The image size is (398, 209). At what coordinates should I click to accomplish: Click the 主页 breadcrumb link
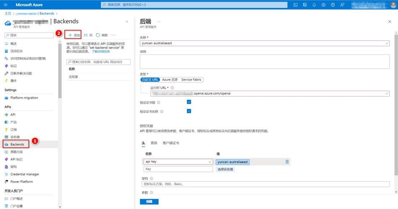pyautogui.click(x=8, y=13)
